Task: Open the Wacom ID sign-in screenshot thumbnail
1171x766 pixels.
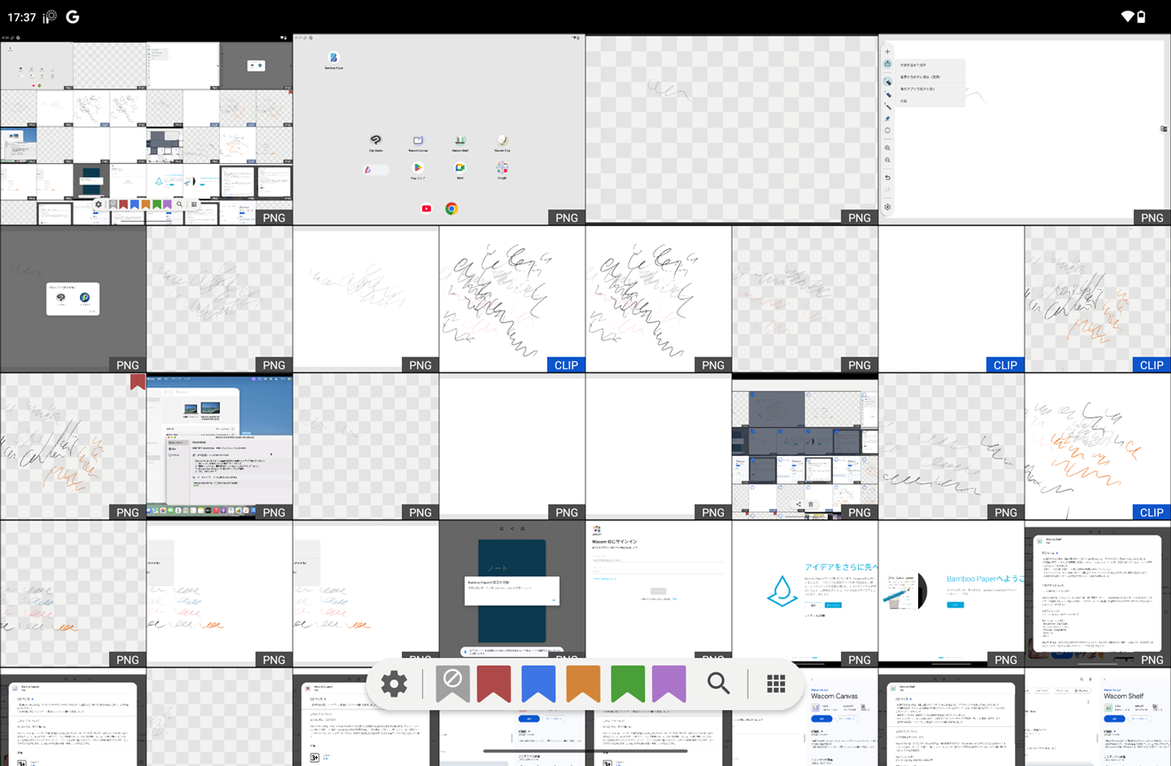Action: [x=658, y=593]
